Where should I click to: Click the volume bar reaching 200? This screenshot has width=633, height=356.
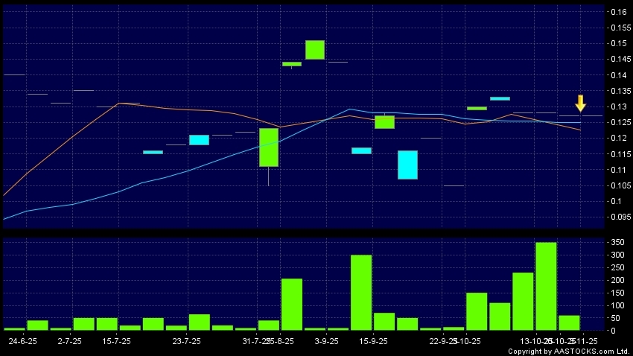(x=292, y=304)
